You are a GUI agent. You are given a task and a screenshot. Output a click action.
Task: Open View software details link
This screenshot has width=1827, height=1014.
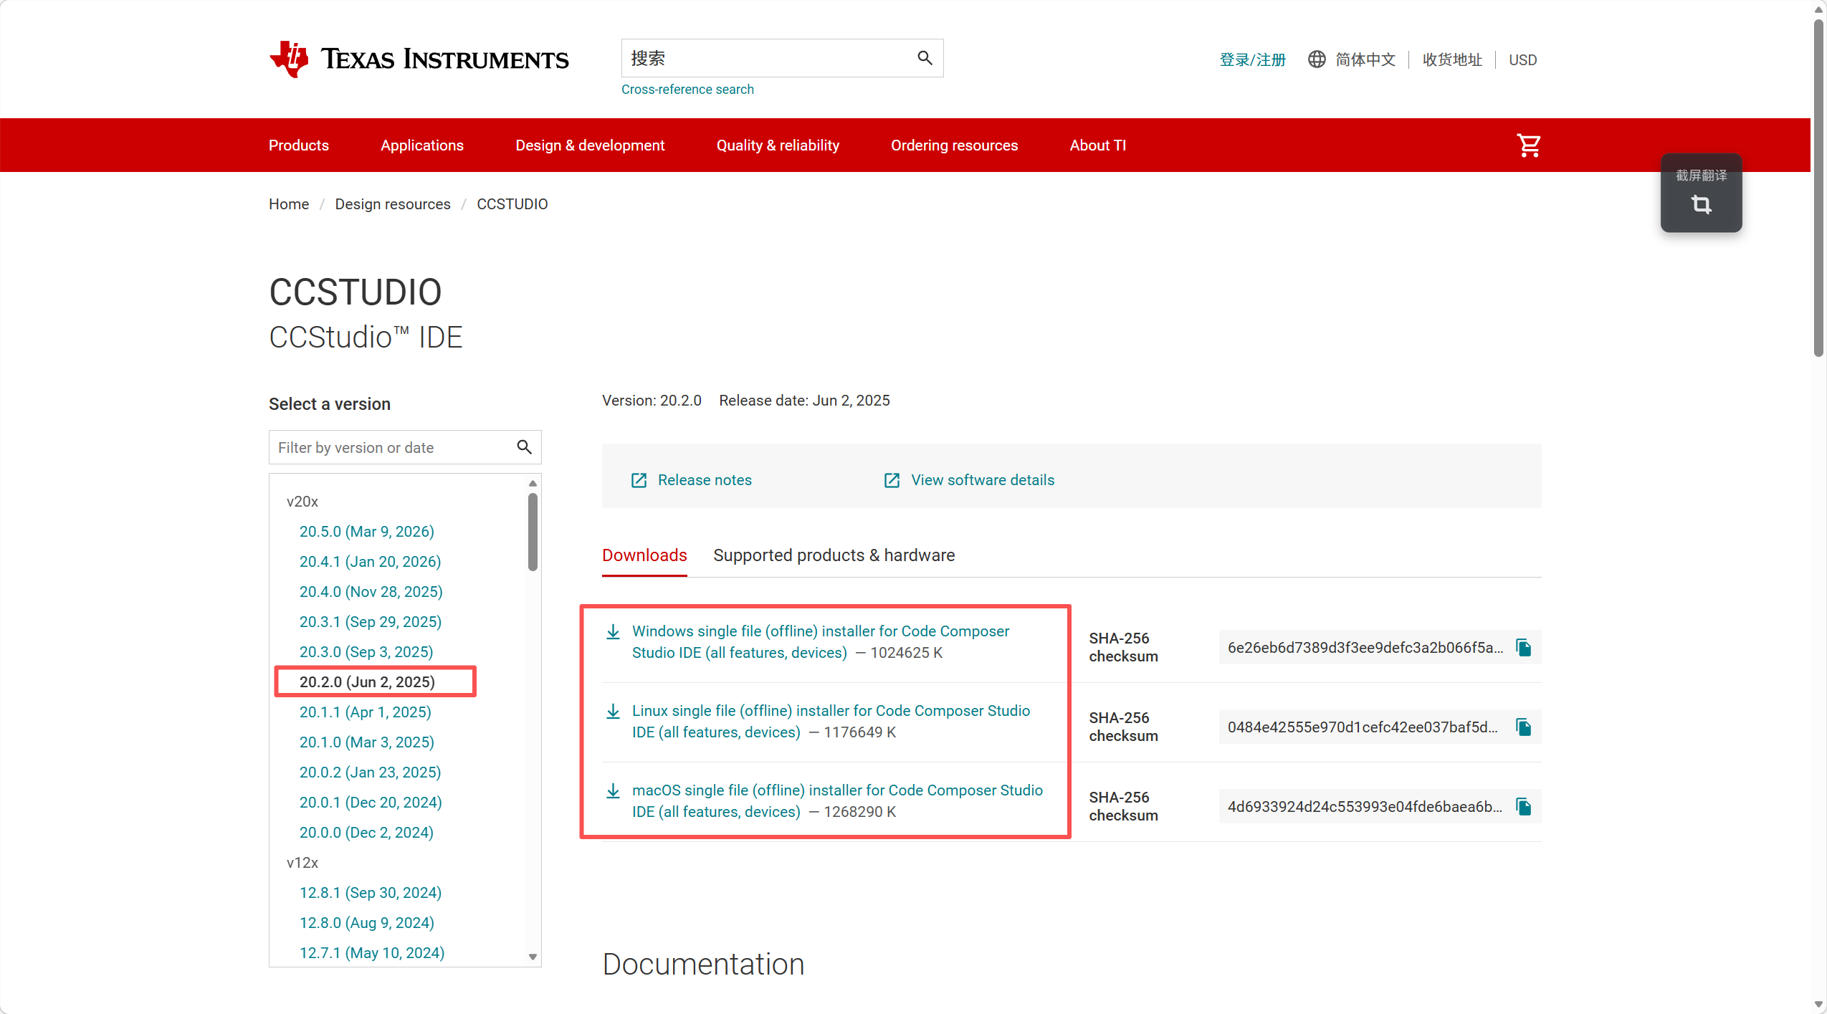(x=982, y=480)
